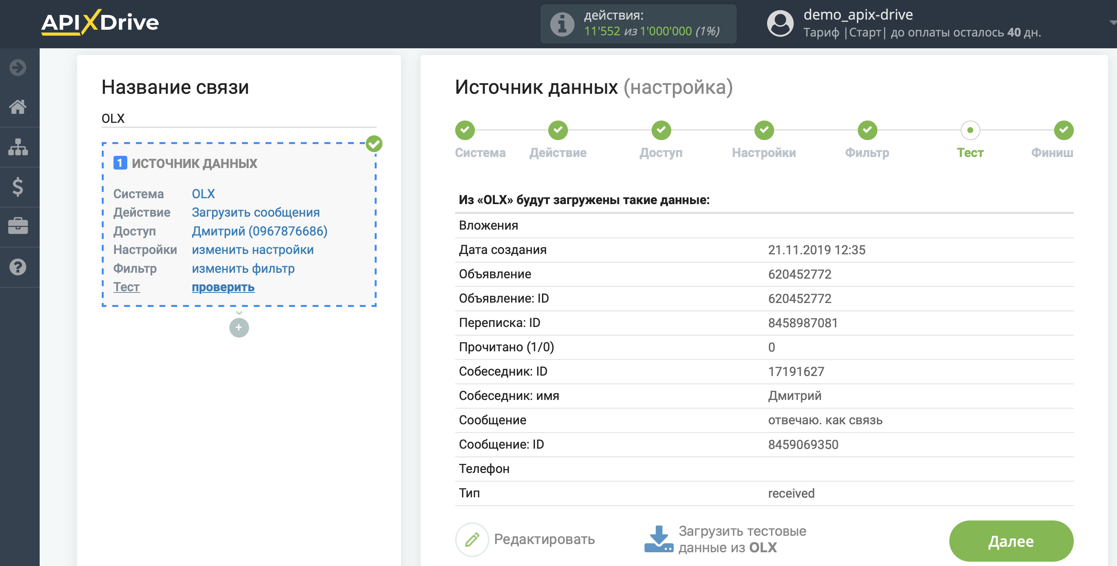Click the проверить test link
Image resolution: width=1117 pixels, height=566 pixels.
(x=223, y=287)
